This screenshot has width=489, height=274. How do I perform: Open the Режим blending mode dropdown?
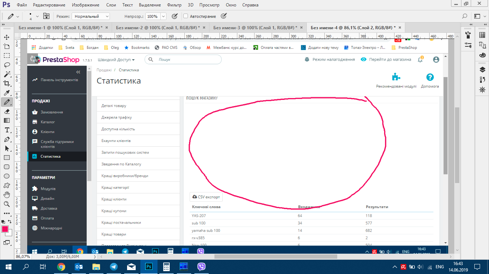pos(91,16)
